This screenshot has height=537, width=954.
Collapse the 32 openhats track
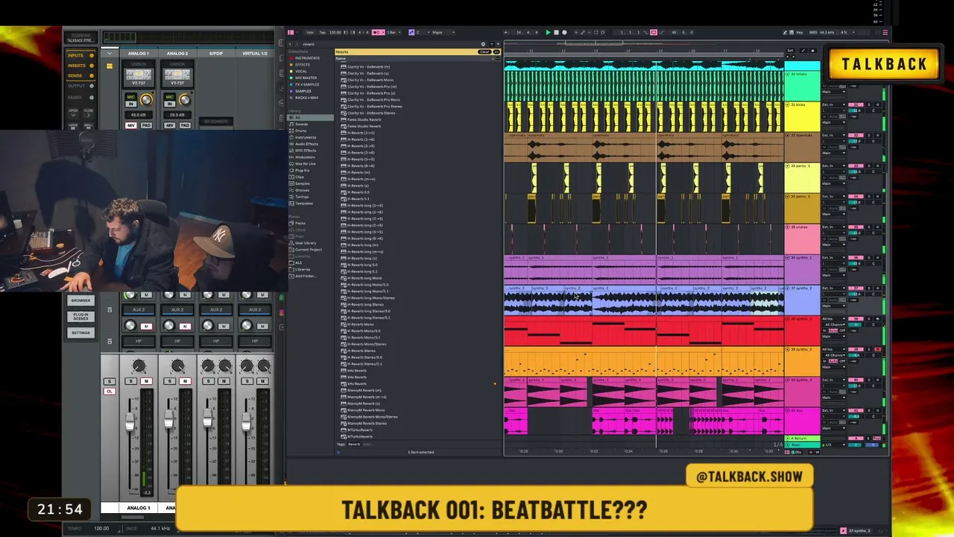pyautogui.click(x=789, y=136)
